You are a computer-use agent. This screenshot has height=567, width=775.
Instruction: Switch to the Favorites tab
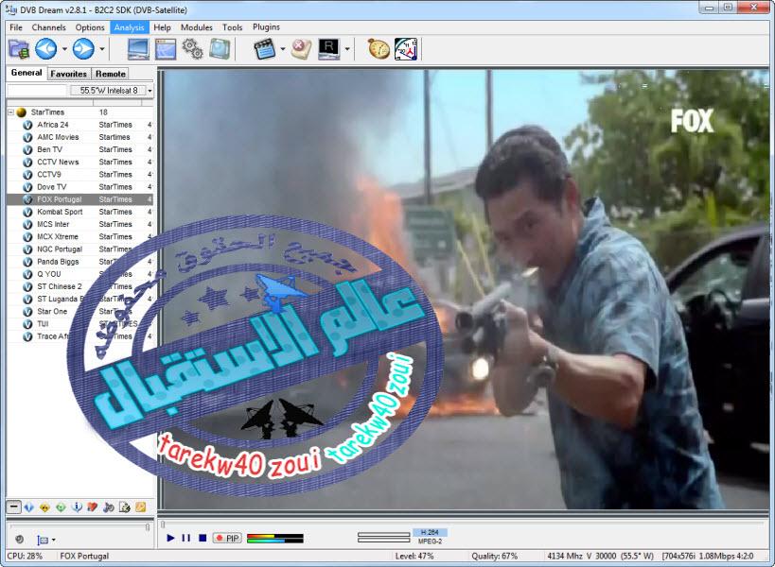pos(69,74)
